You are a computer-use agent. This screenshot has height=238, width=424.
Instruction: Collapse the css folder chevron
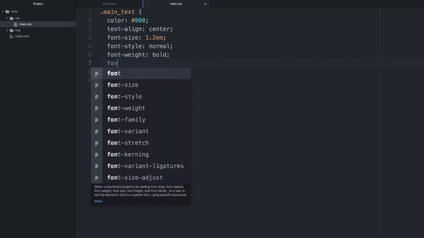point(7,19)
